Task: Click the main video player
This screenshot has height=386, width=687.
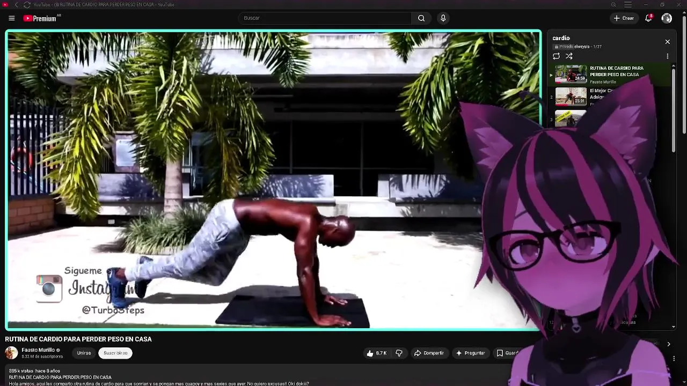Action: tap(274, 180)
